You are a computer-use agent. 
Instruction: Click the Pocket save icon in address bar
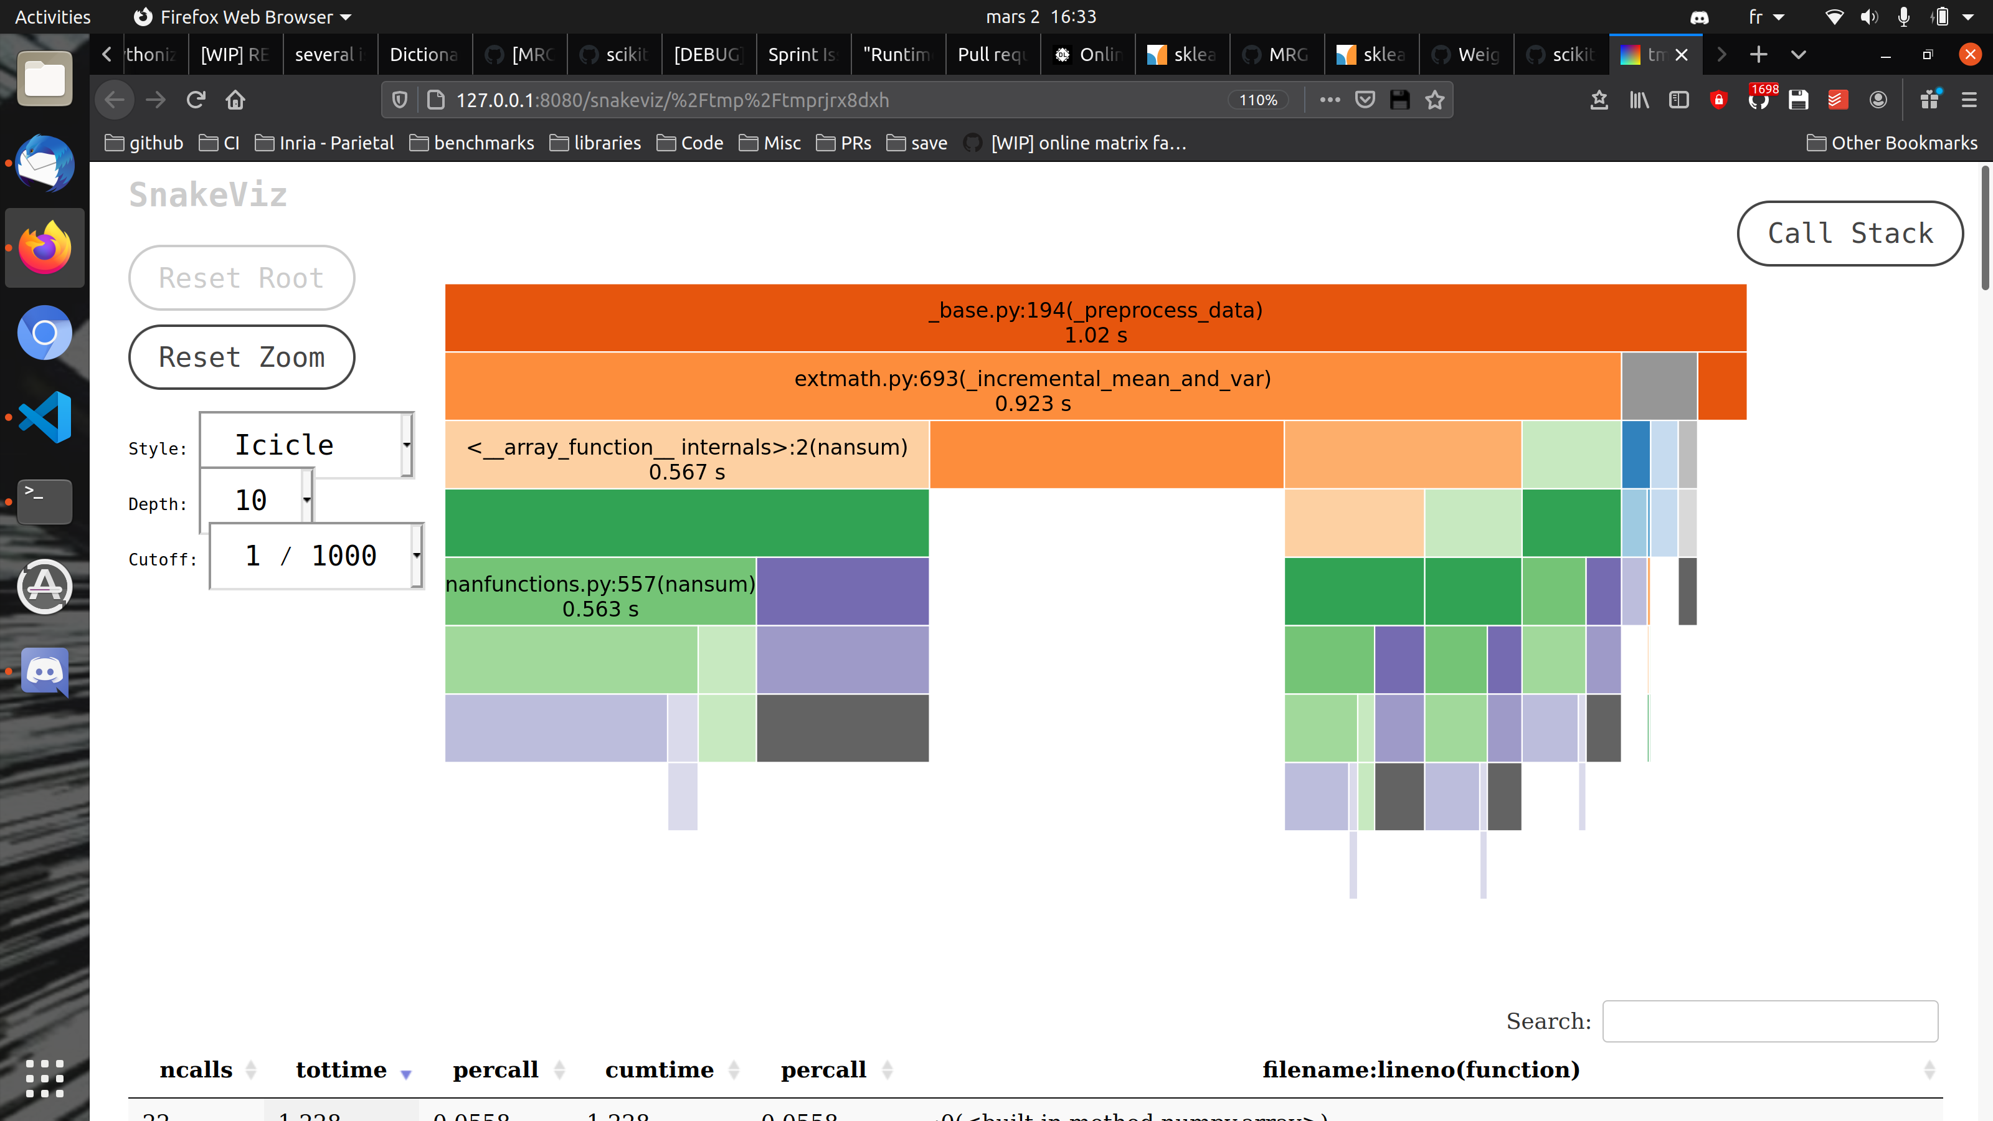tap(1365, 100)
